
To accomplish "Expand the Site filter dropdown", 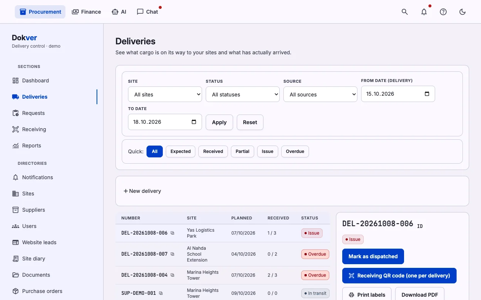I will (165, 94).
